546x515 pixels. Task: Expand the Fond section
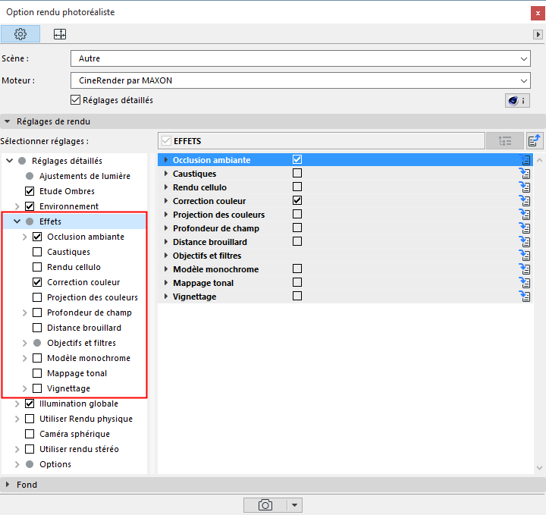coord(8,485)
